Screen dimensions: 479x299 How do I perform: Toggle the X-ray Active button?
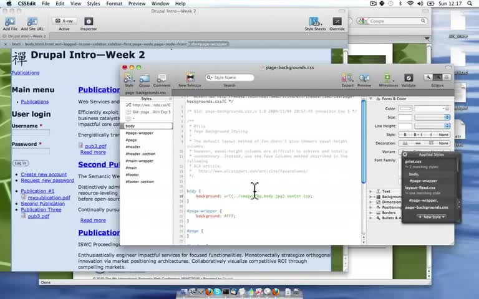point(64,21)
